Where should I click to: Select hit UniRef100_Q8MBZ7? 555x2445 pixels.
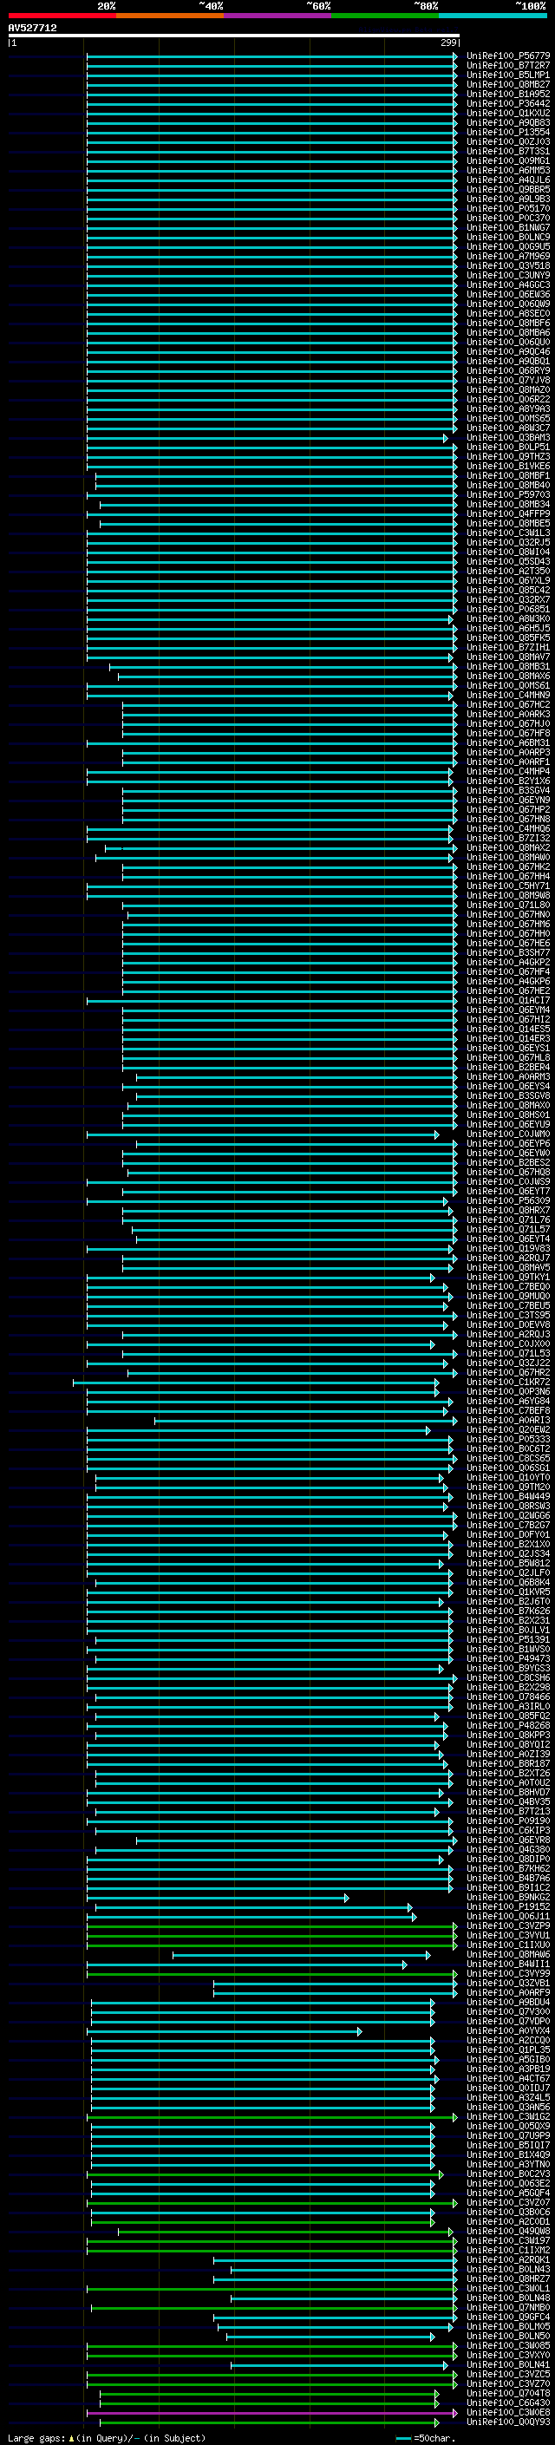[508, 84]
